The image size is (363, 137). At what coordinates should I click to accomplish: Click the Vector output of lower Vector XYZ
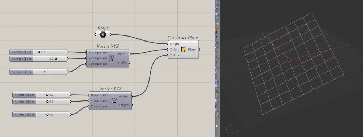pyautogui.click(x=124, y=97)
